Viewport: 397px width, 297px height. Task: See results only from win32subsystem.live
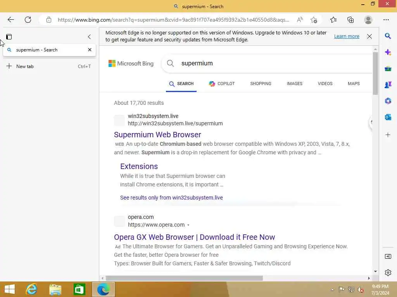pos(171,198)
